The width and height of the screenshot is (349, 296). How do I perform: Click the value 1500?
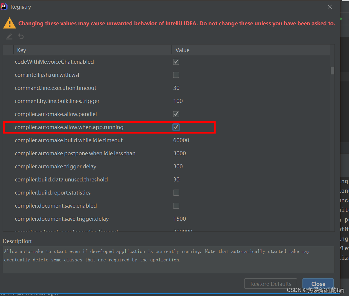click(180, 219)
